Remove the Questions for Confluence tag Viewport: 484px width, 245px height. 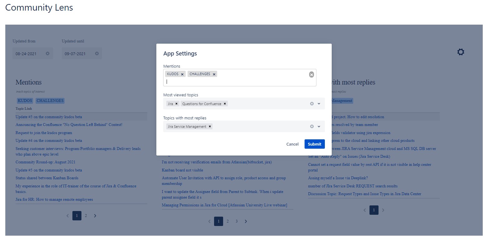coord(225,104)
